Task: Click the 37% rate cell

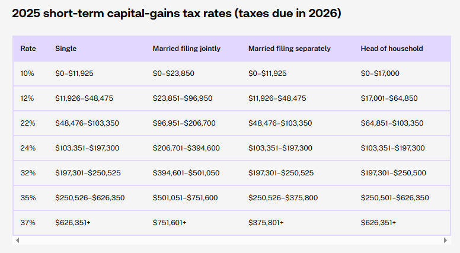Action: pyautogui.click(x=28, y=223)
